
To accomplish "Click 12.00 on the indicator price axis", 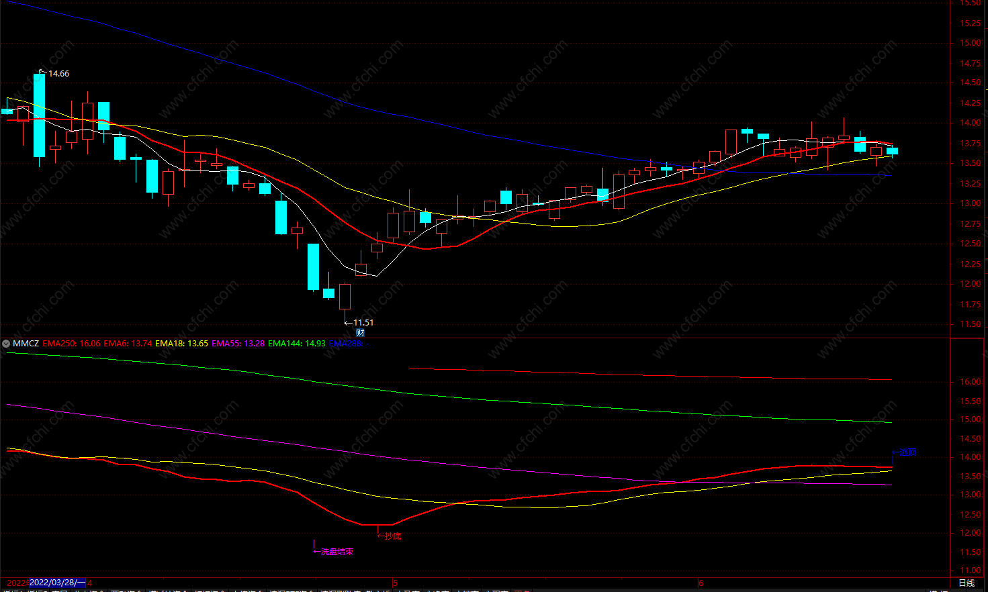I will coord(970,533).
